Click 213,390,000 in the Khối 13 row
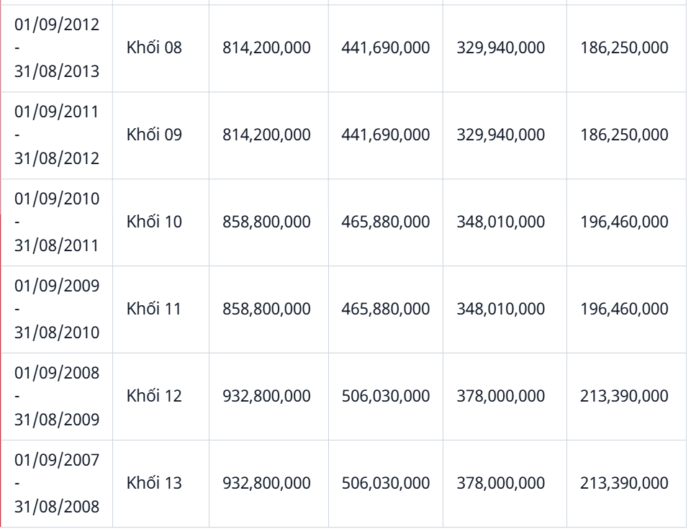The width and height of the screenshot is (691, 529). (624, 483)
